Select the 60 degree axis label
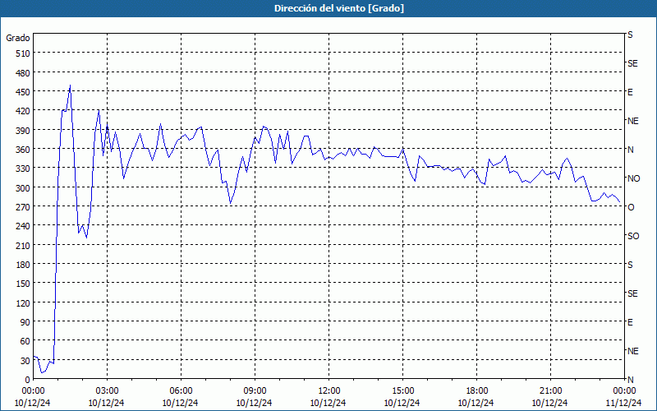Image resolution: width=657 pixels, height=411 pixels. (25, 341)
